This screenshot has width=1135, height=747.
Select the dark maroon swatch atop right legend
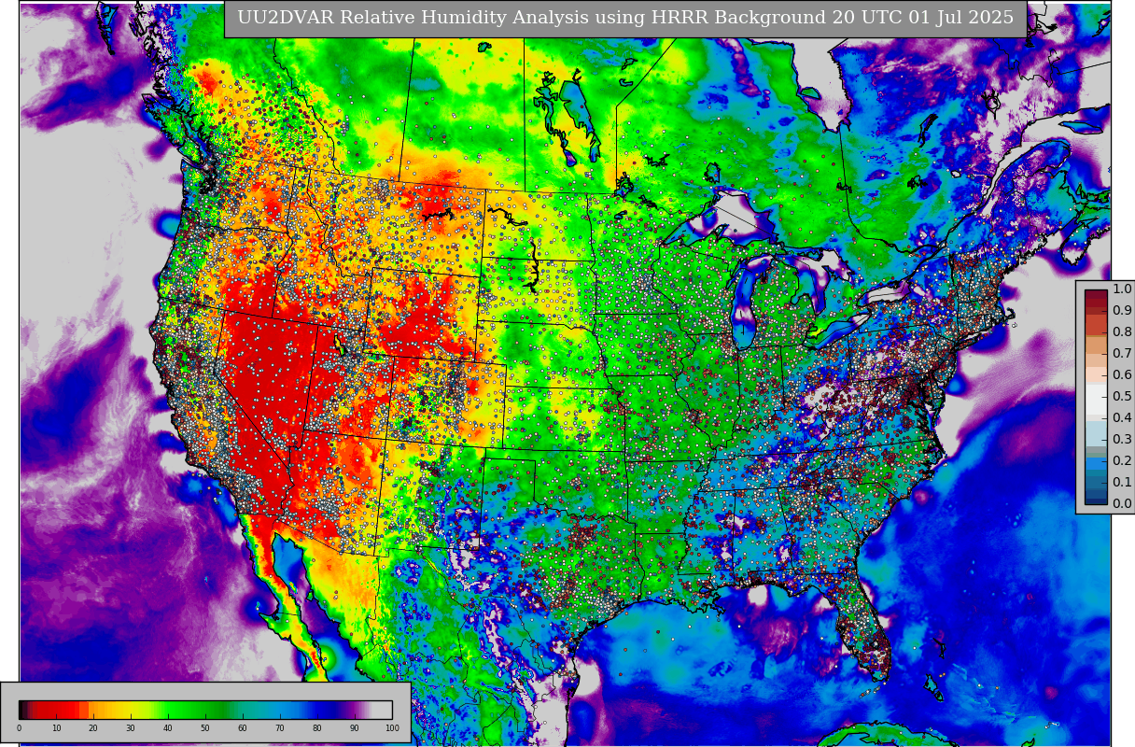click(1096, 296)
